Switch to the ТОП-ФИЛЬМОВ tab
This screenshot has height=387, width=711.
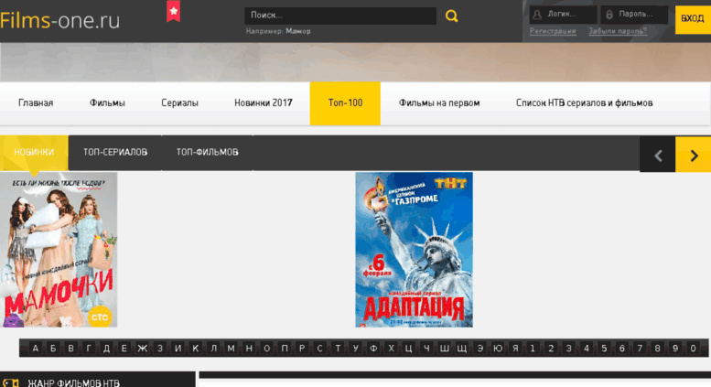pyautogui.click(x=207, y=152)
